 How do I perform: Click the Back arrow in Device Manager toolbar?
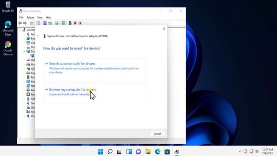point(20,23)
